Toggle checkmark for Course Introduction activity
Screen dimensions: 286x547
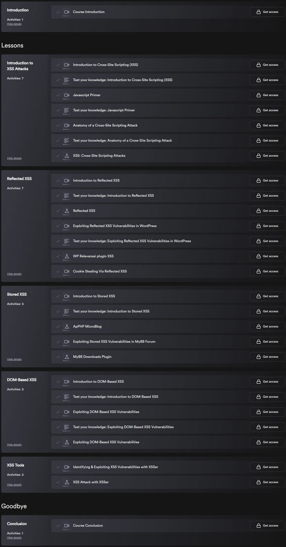coord(58,12)
